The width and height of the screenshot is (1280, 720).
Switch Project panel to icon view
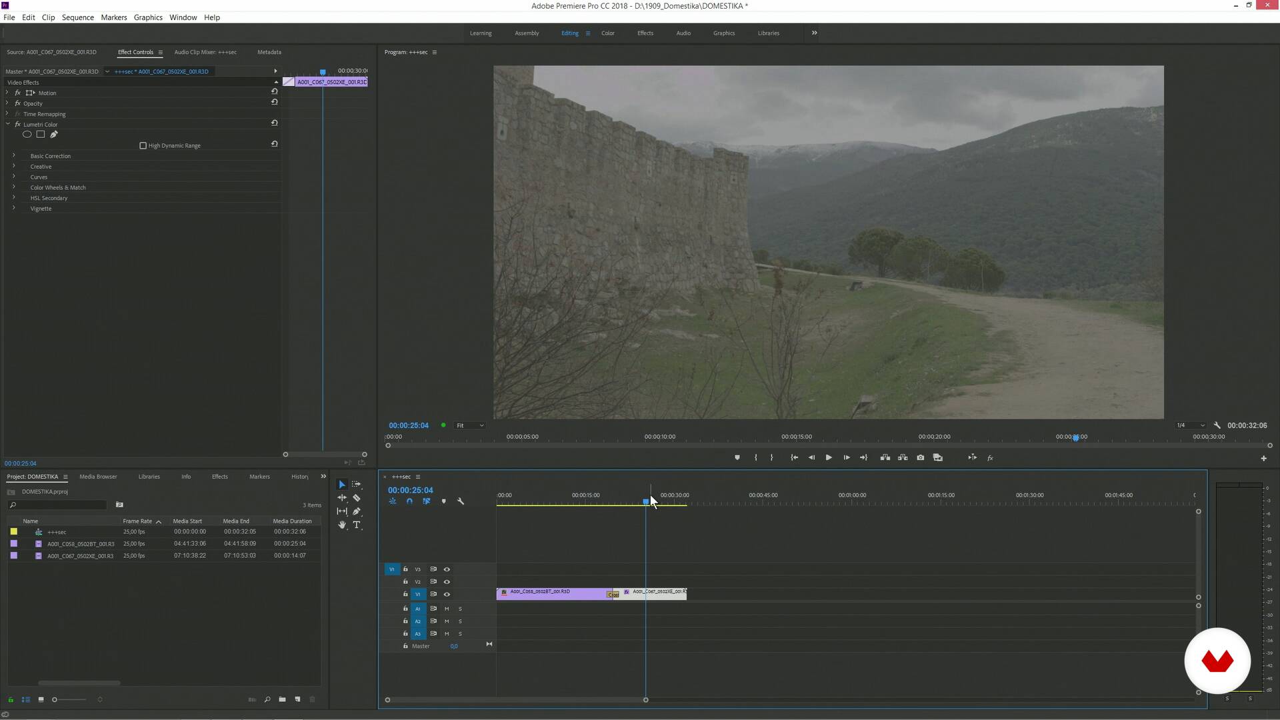click(x=41, y=699)
